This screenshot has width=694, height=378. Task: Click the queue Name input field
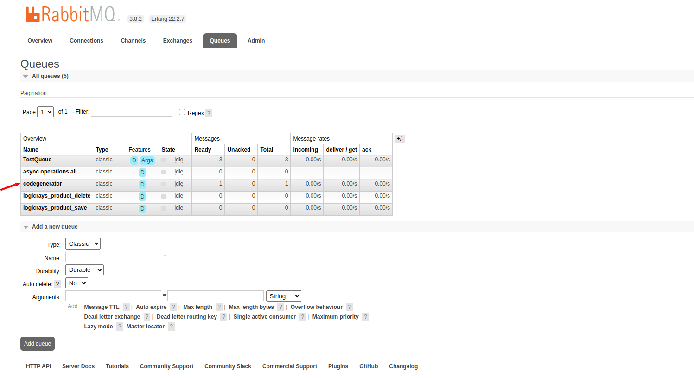click(x=113, y=257)
